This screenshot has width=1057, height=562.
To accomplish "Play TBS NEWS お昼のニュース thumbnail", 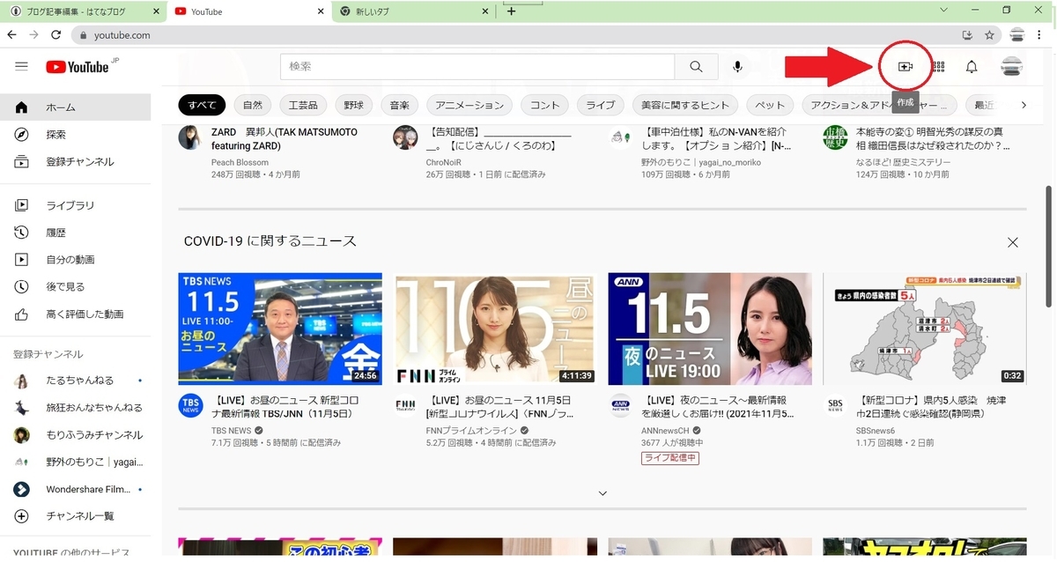I will pos(280,329).
